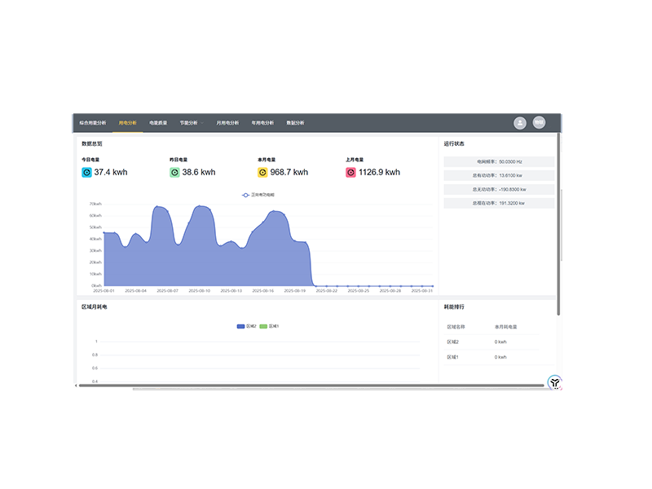Click the blue 今日电量 meter icon

pos(86,173)
